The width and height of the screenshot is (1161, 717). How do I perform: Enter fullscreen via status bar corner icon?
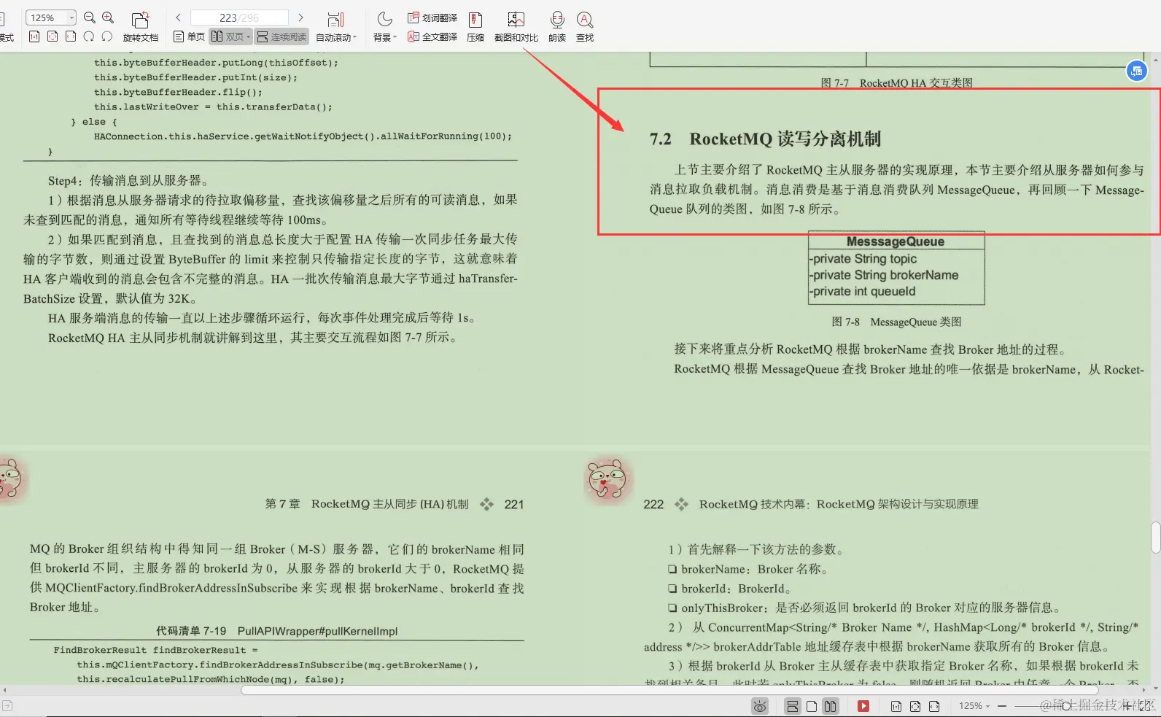1146,706
